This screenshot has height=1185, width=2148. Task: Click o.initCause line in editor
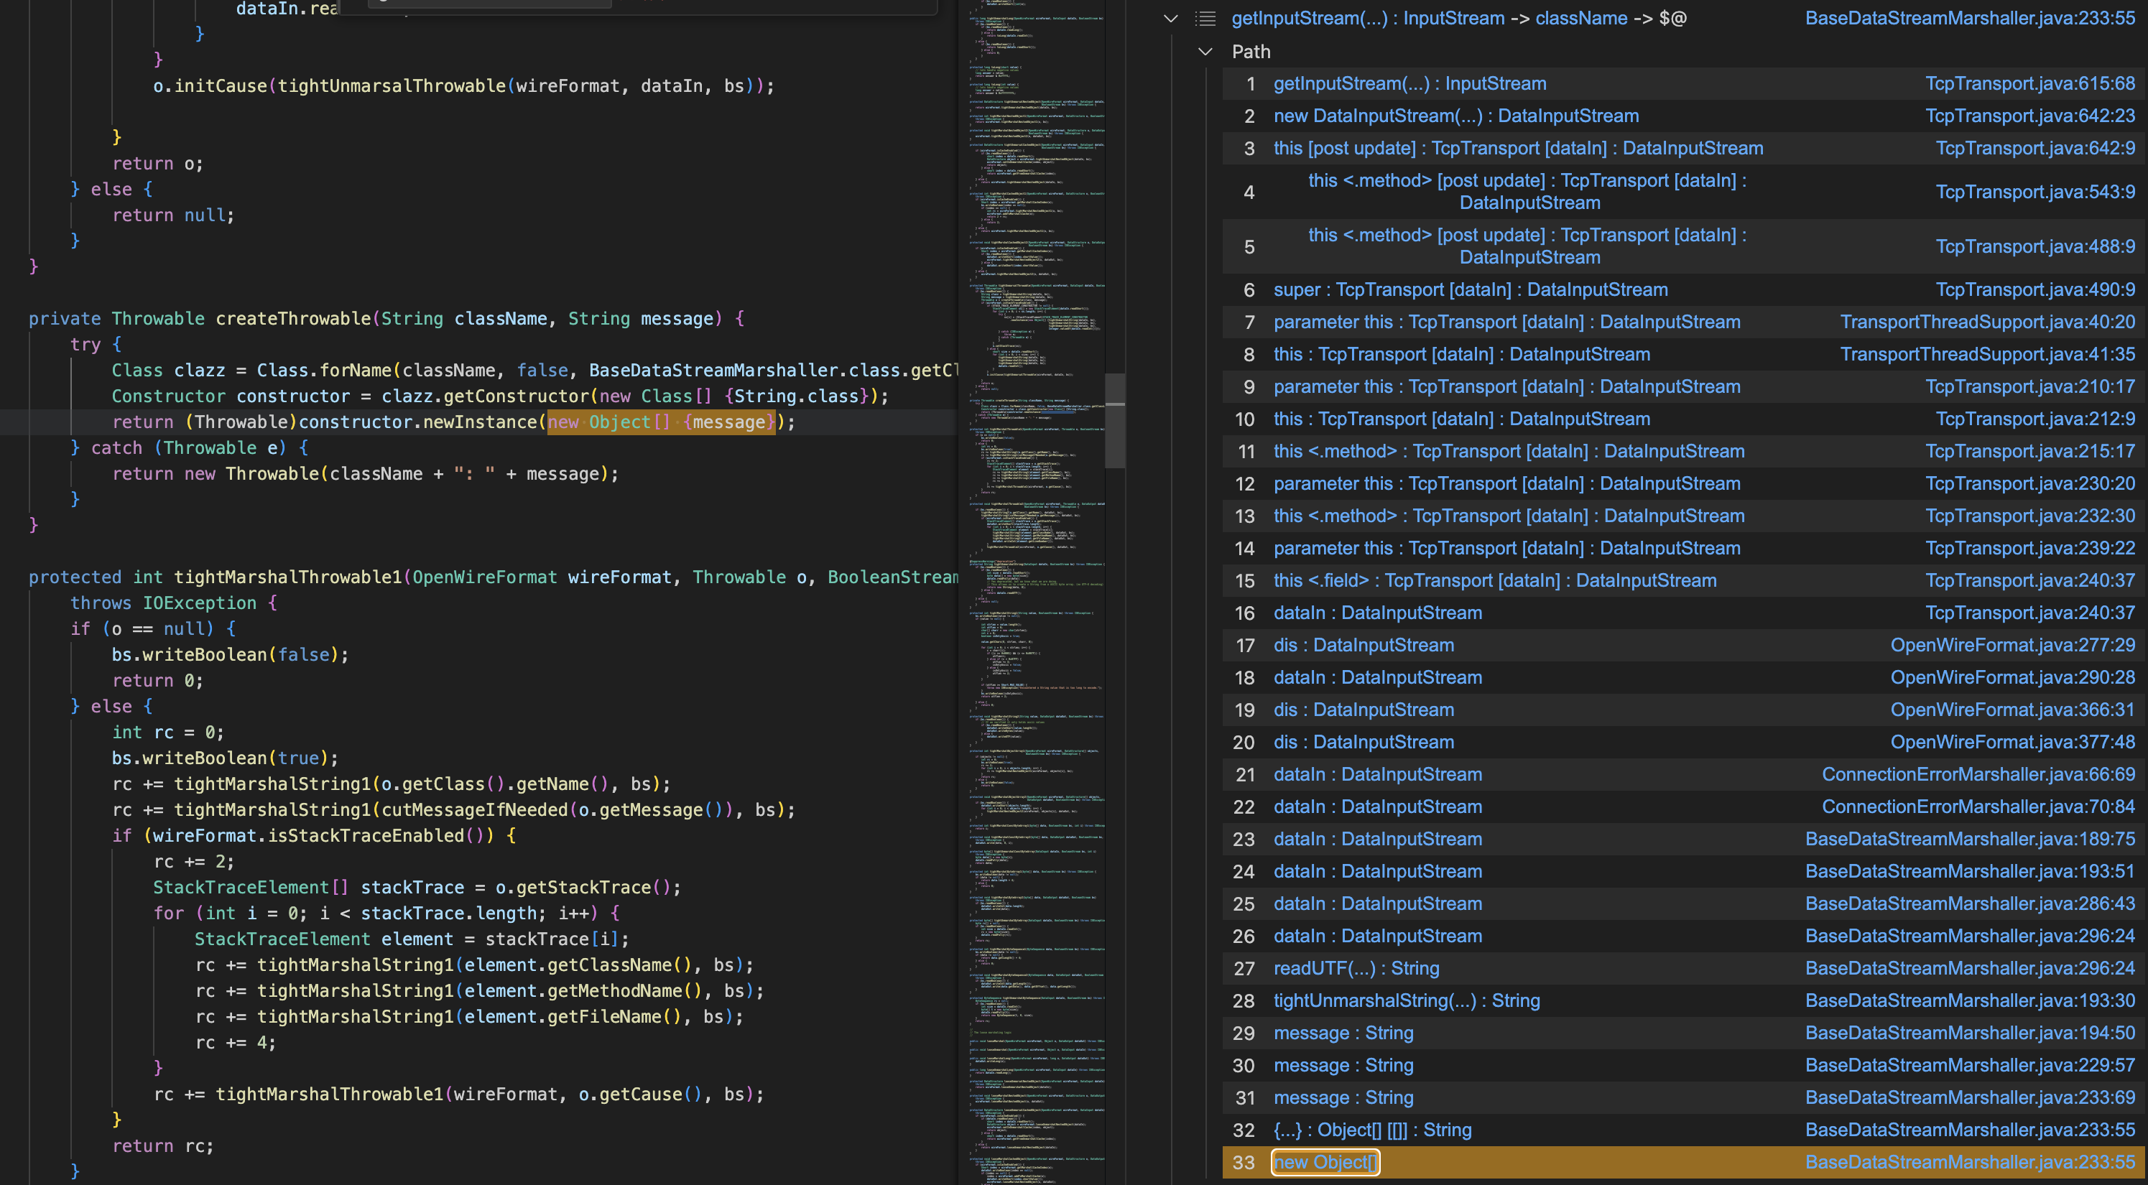coord(463,86)
